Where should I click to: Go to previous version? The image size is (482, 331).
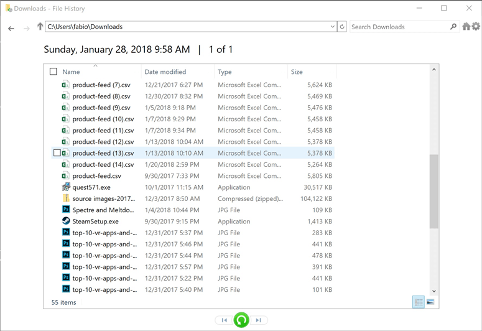coord(224,320)
